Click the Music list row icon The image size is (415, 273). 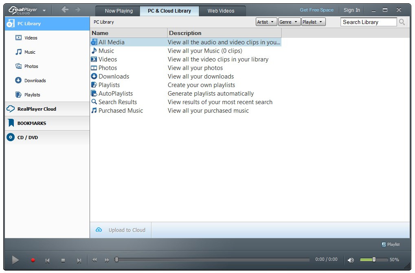[94, 50]
